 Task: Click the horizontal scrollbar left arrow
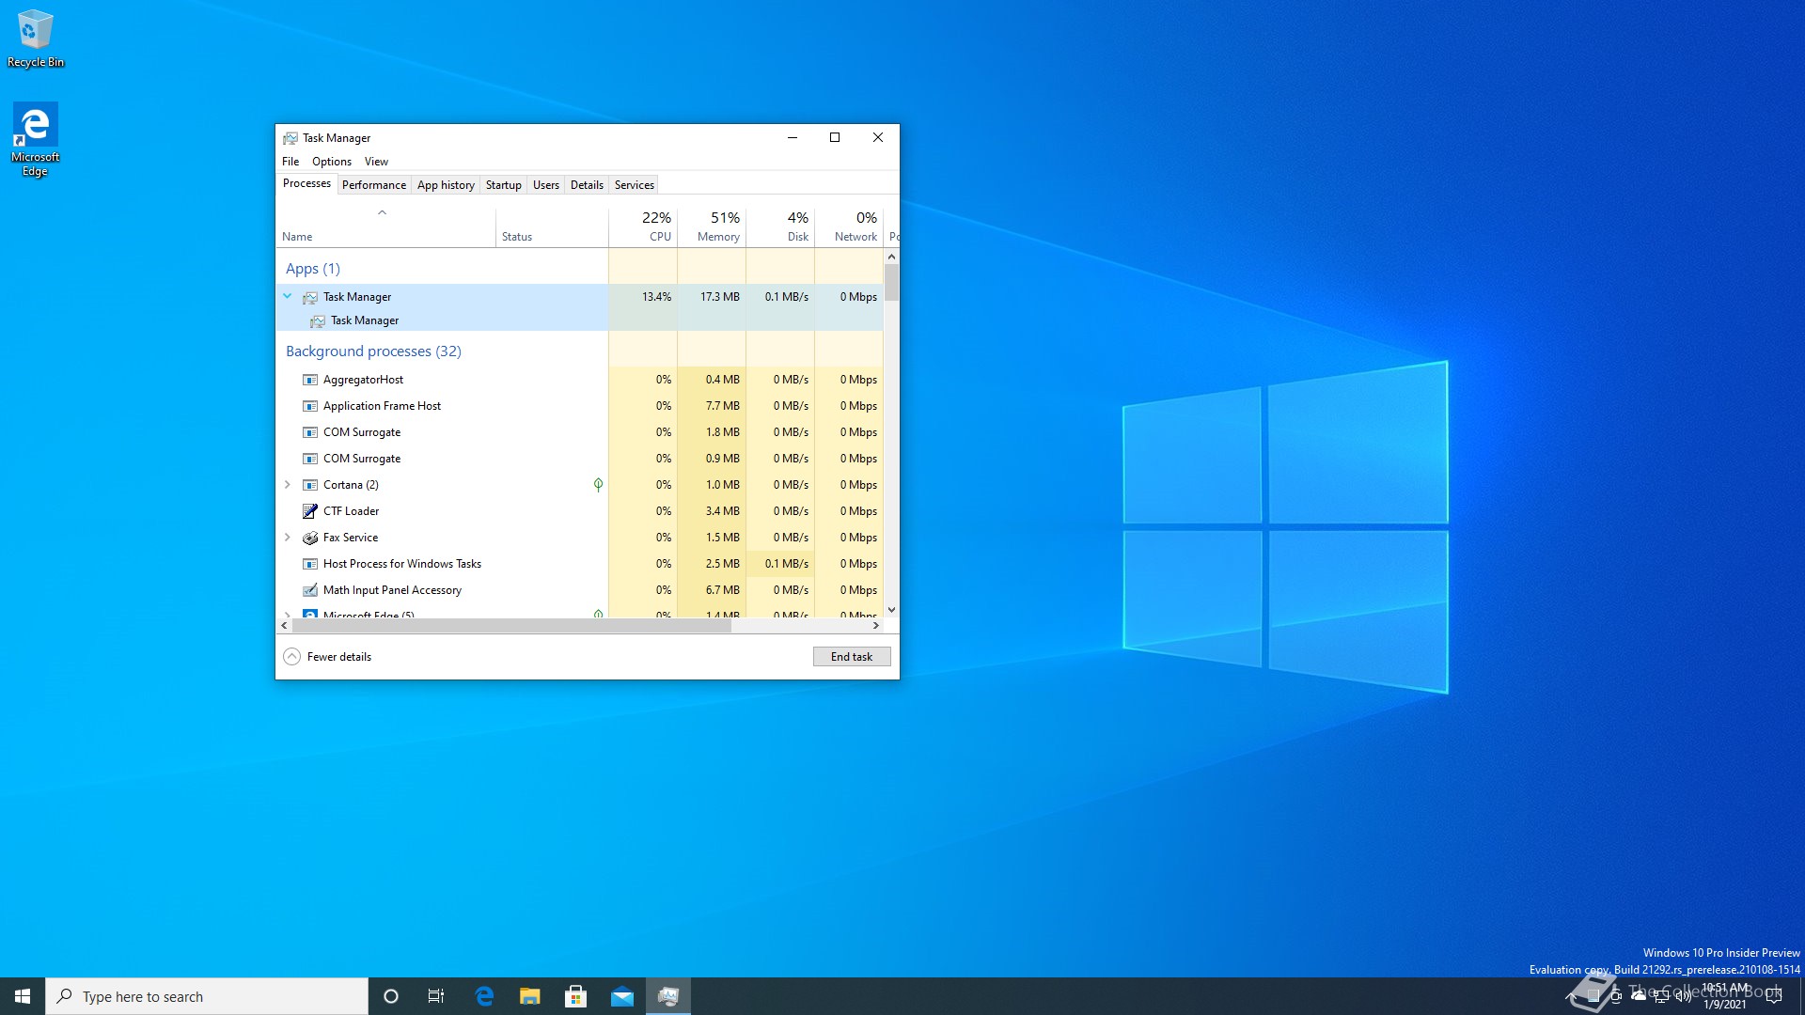(284, 626)
